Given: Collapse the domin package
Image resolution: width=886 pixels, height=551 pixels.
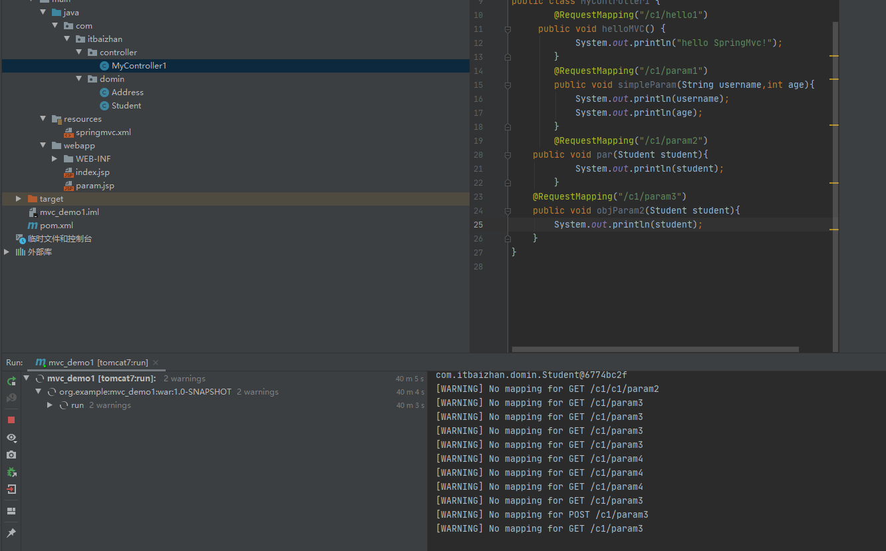Looking at the screenshot, I should coord(79,79).
